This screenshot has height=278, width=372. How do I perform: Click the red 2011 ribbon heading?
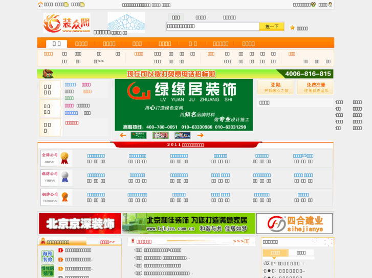click(186, 144)
